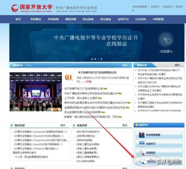Open video 《茶叶审评与检验技术》
The height and width of the screenshot is (169, 186).
(x=88, y=132)
